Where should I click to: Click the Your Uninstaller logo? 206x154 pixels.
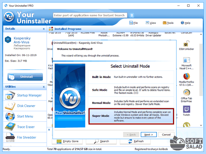(9, 17)
